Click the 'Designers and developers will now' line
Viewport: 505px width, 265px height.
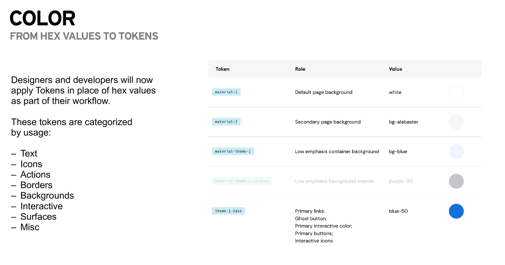pyautogui.click(x=82, y=80)
